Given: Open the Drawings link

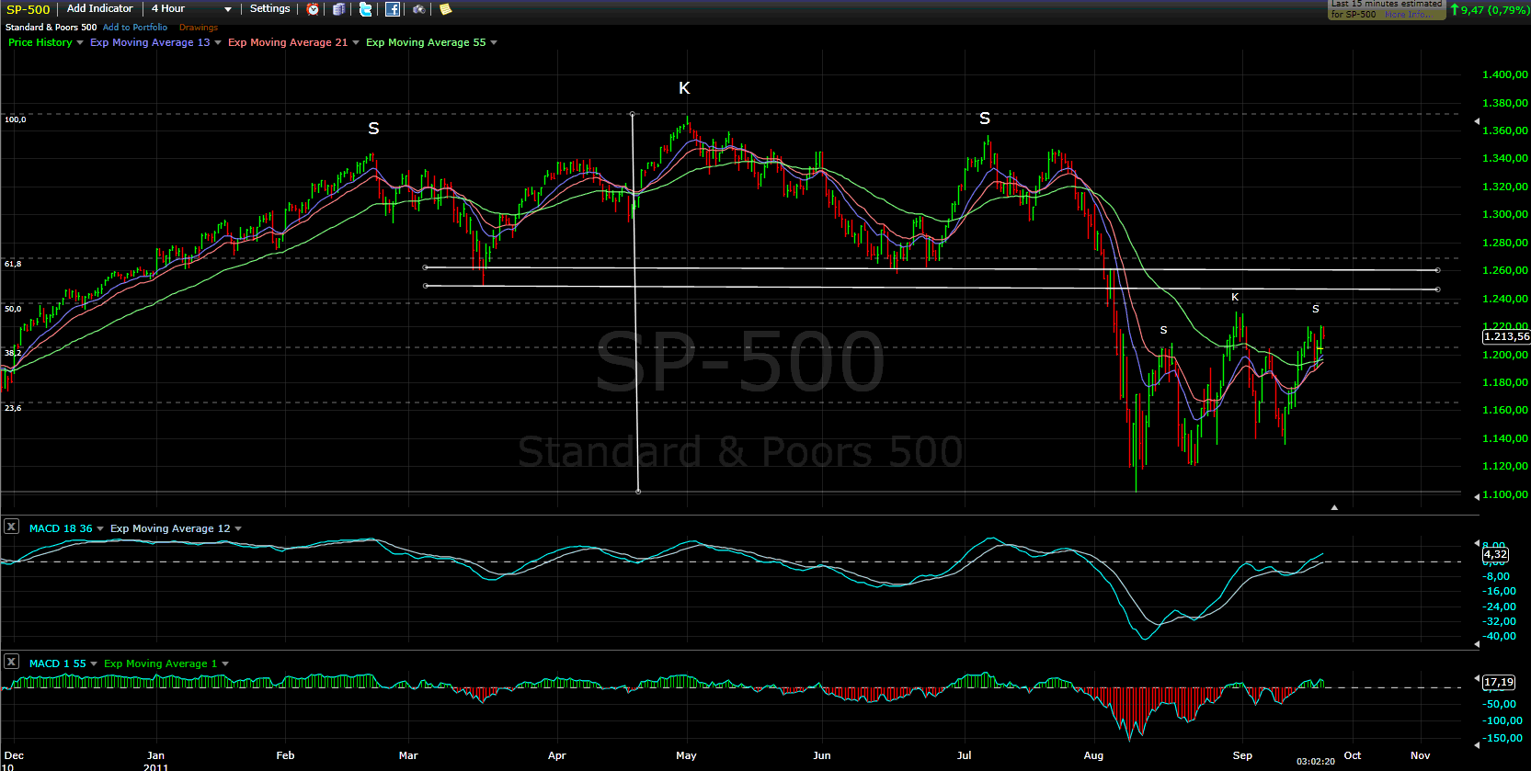Looking at the screenshot, I should pyautogui.click(x=199, y=28).
